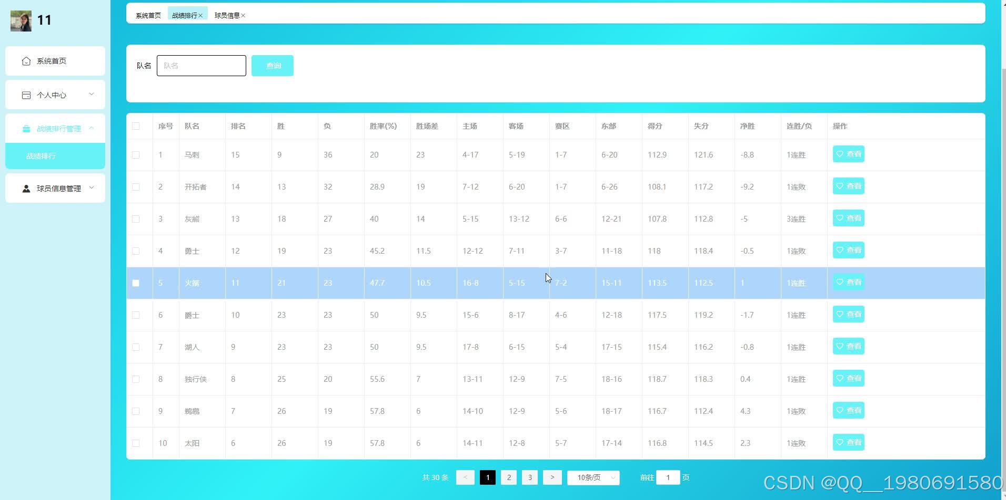Image resolution: width=1006 pixels, height=500 pixels.
Task: View details for 火箭 row
Action: tap(848, 282)
